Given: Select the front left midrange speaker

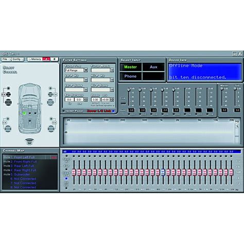Looking at the screenshot, I should [x=9, y=94].
